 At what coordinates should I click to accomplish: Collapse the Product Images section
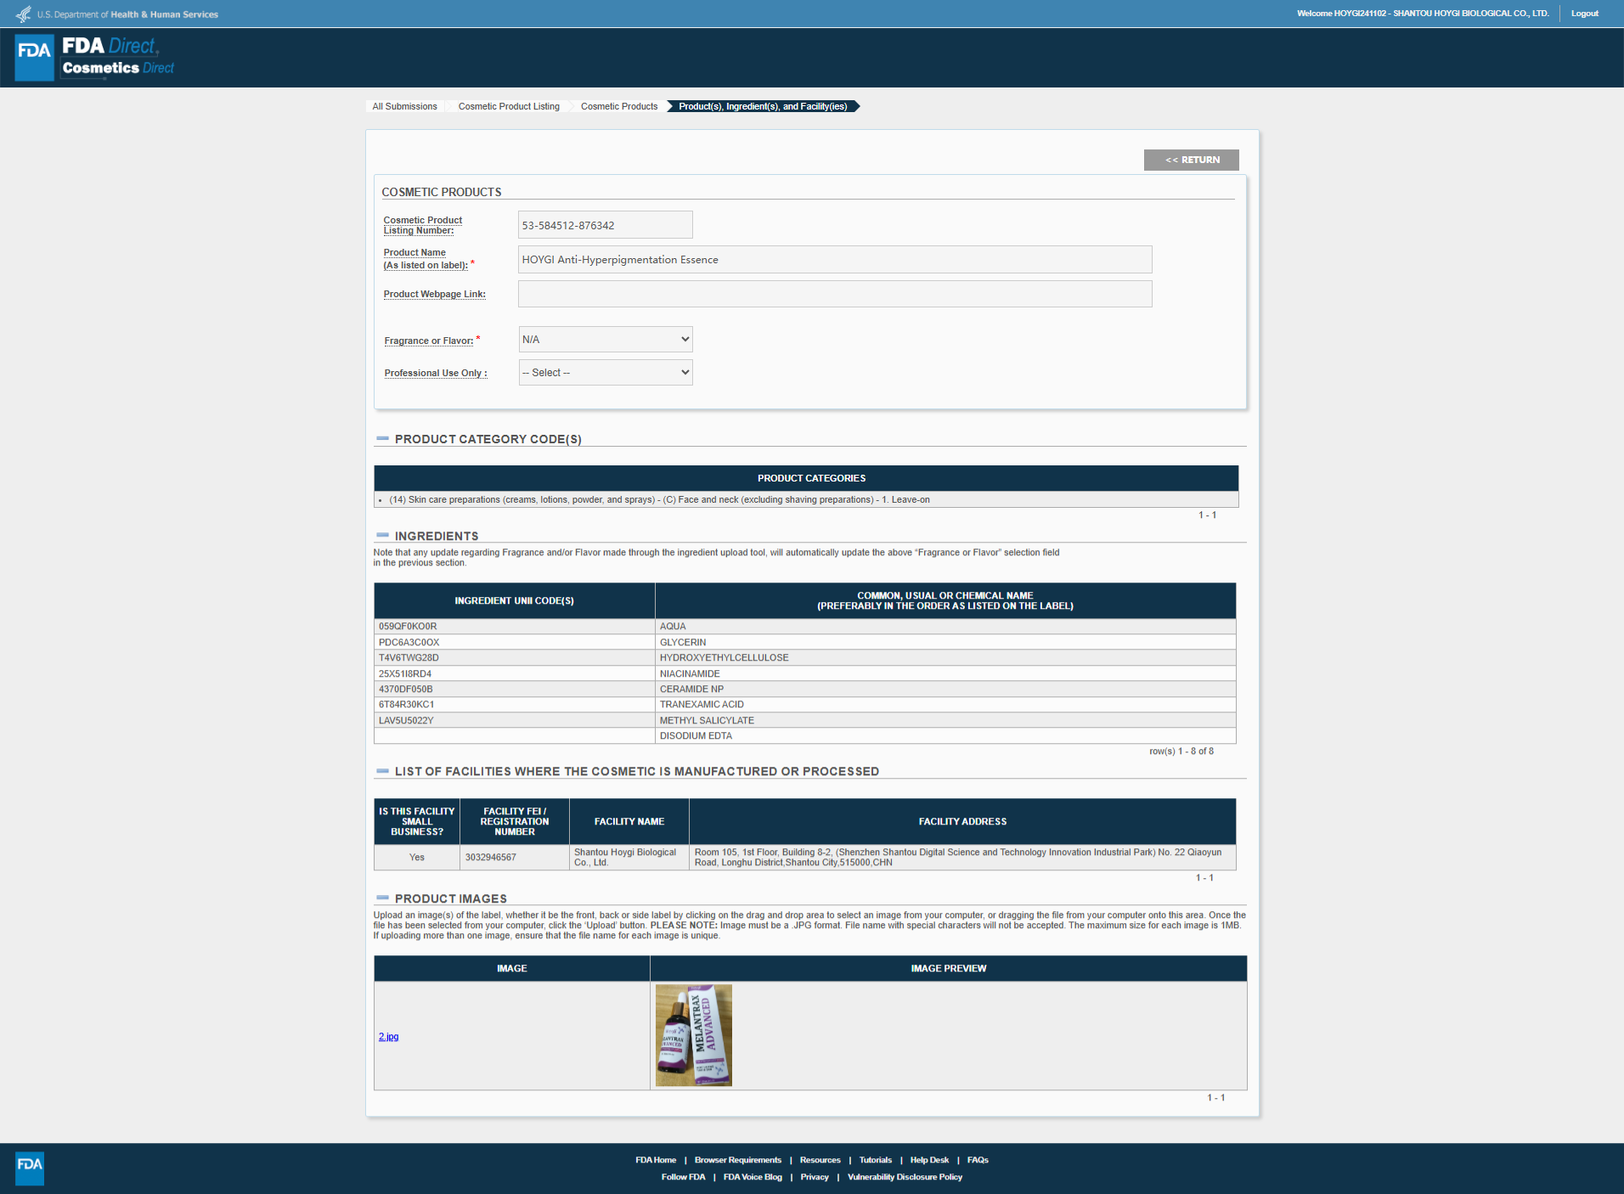tap(382, 898)
